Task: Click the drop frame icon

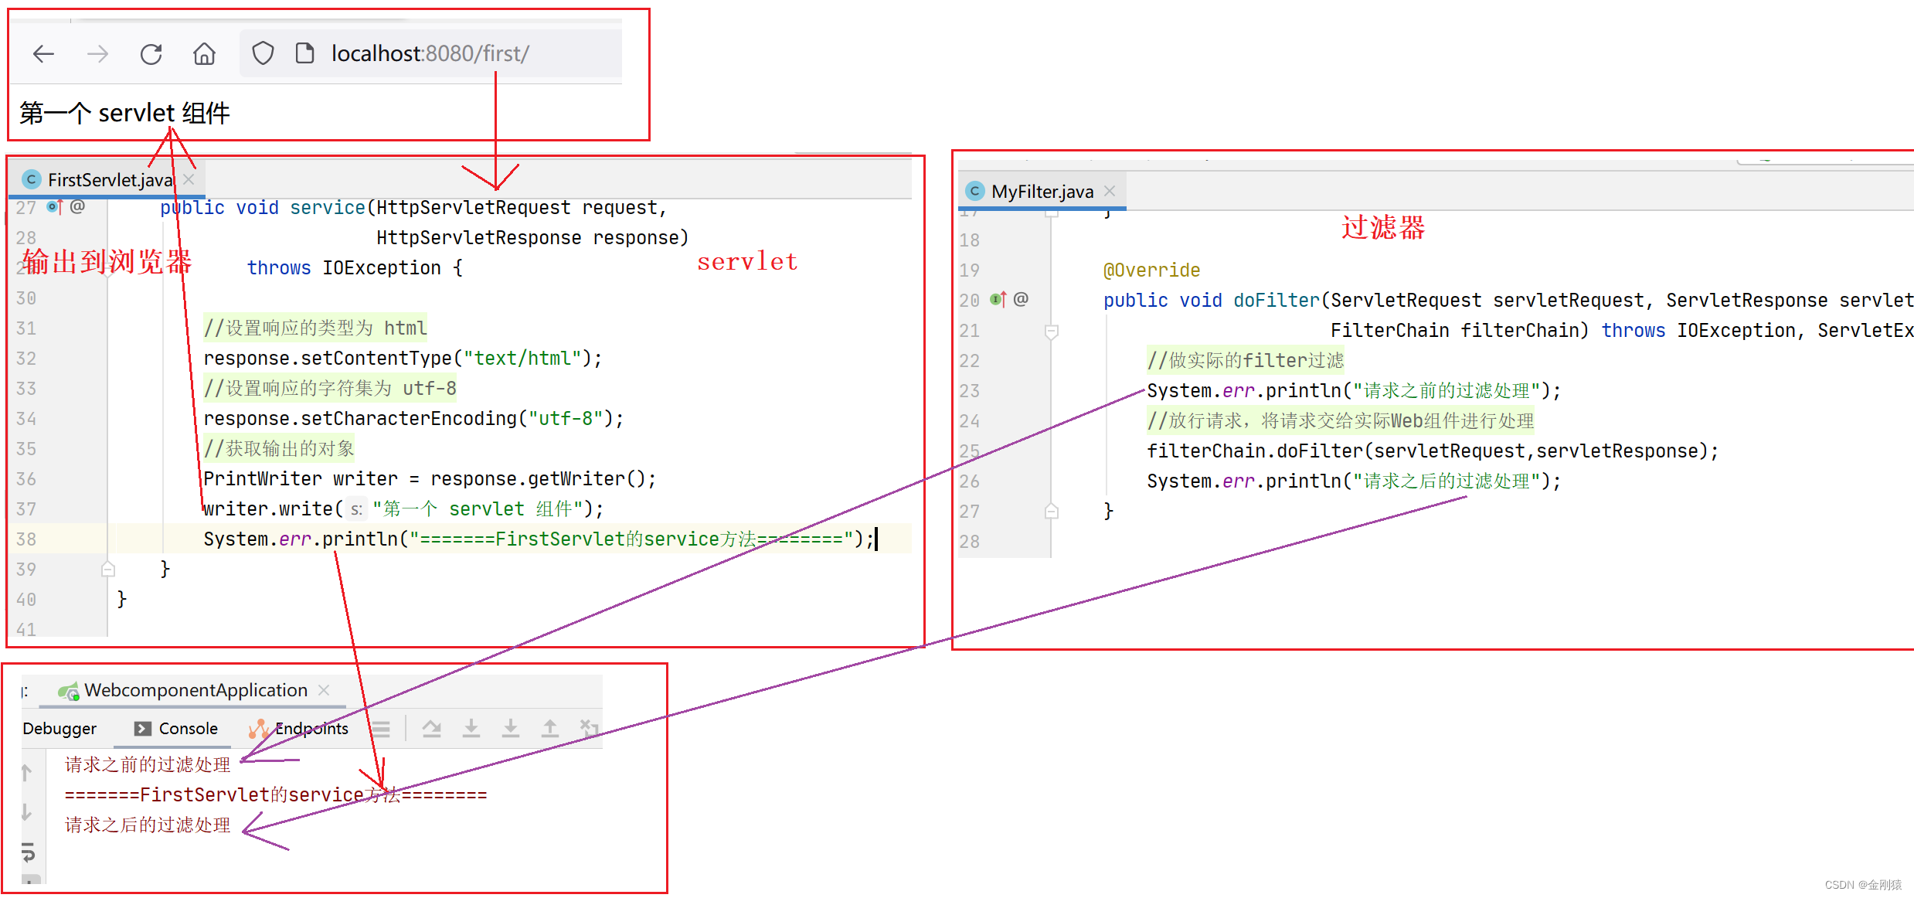Action: pyautogui.click(x=589, y=727)
